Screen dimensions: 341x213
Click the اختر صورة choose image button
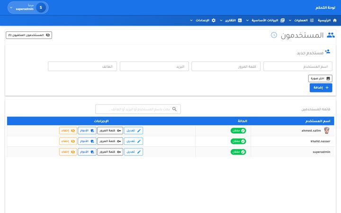320,79
